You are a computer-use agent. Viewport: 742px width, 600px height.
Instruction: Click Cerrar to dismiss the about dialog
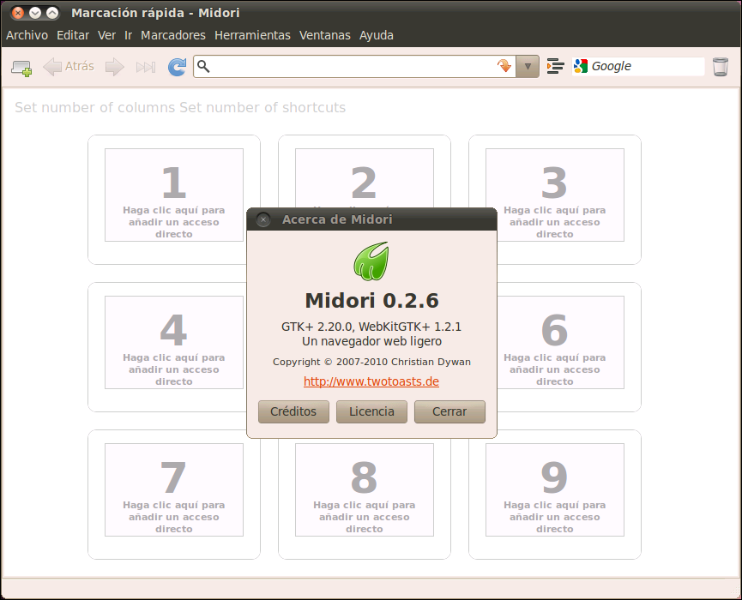(449, 411)
